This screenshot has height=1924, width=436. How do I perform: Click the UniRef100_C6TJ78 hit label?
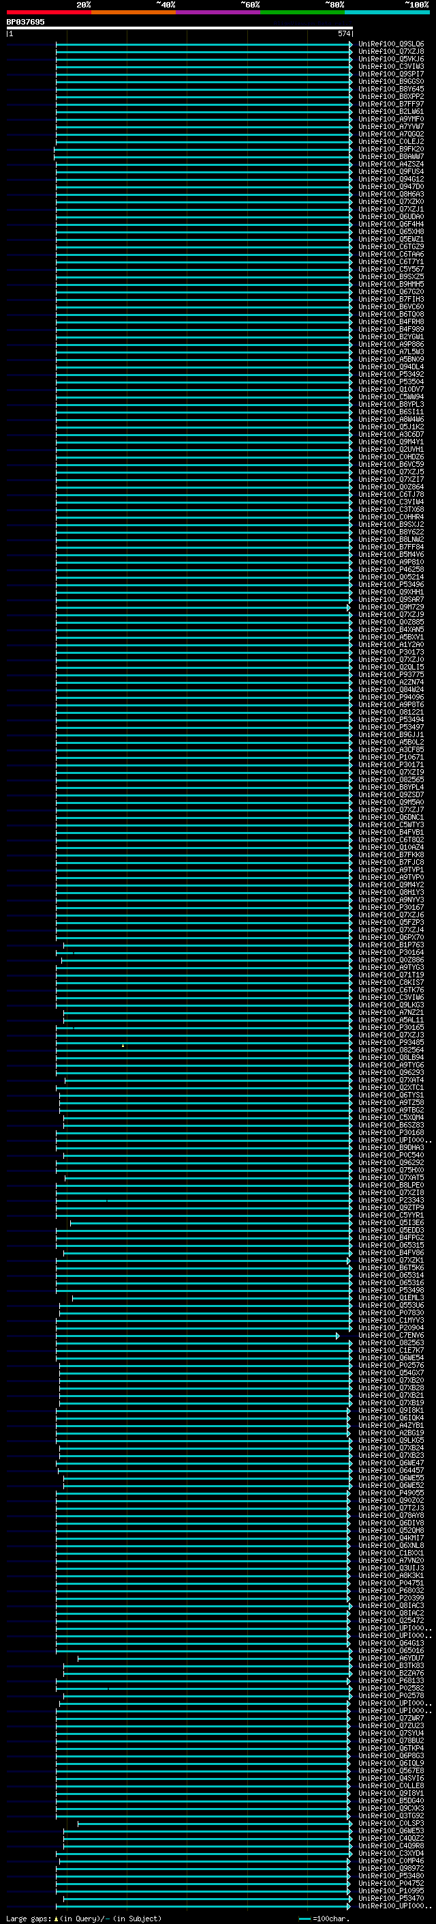click(x=391, y=494)
